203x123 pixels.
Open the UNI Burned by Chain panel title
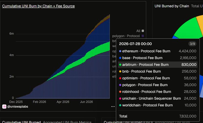click(172, 6)
